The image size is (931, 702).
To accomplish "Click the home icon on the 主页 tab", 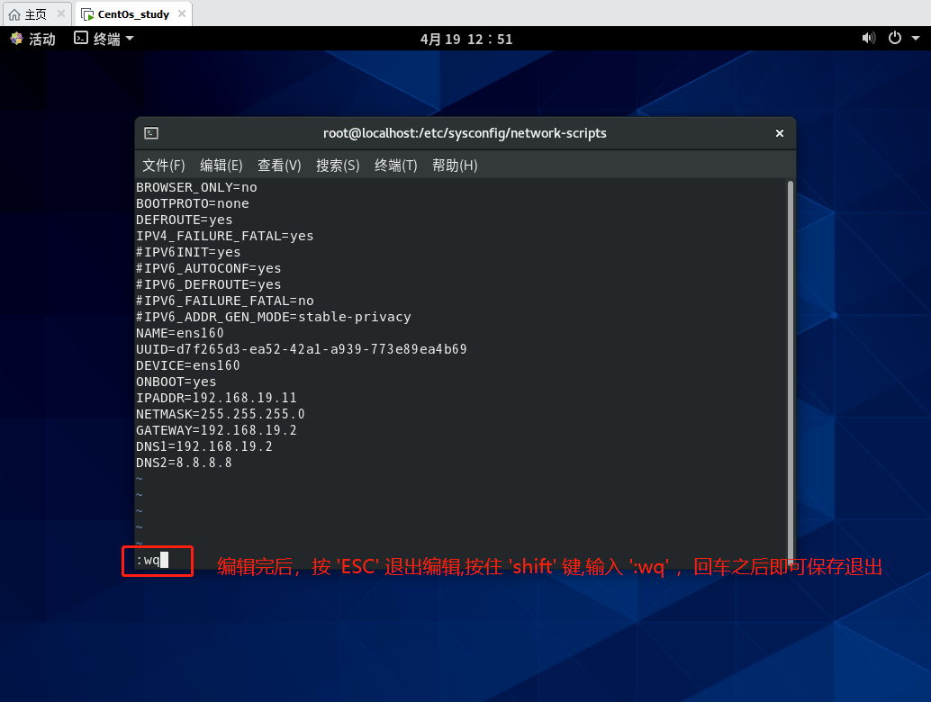I will tap(14, 14).
